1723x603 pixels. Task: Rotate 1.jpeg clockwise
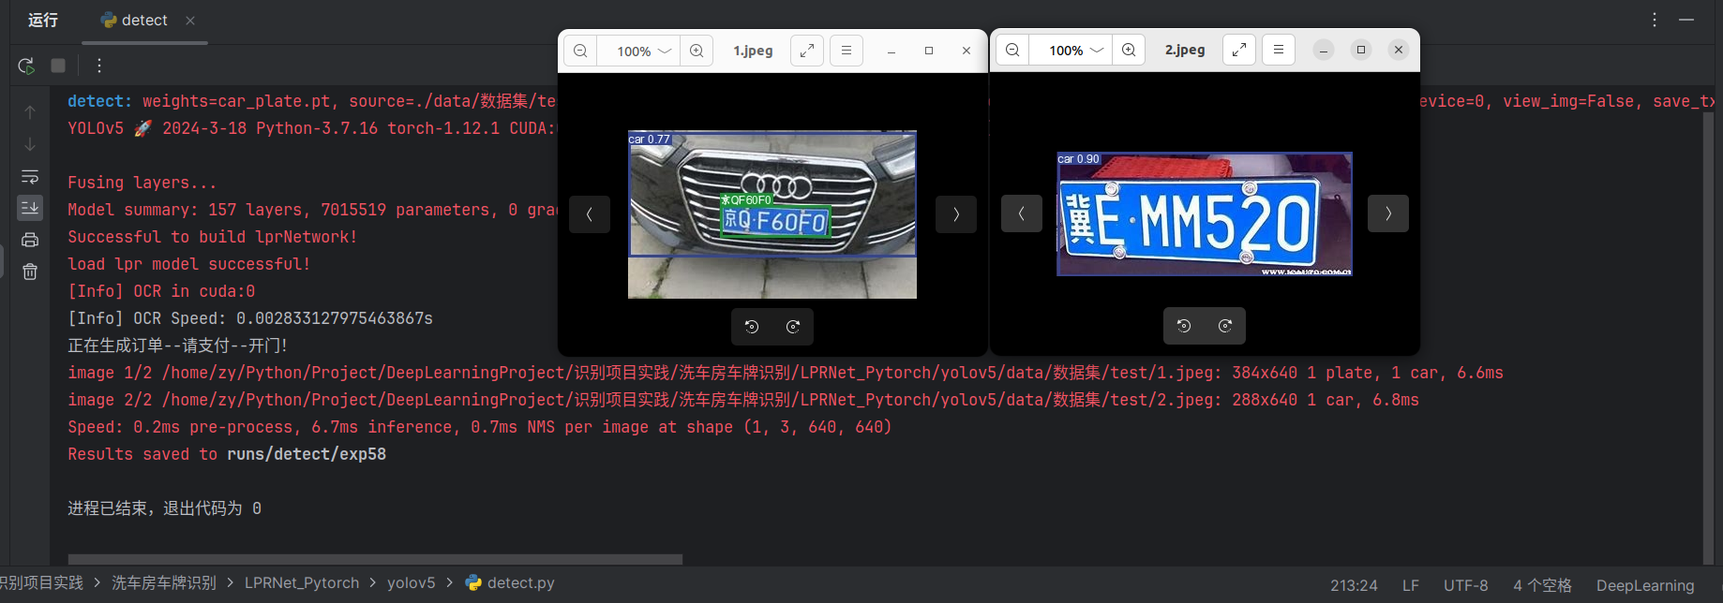point(793,327)
